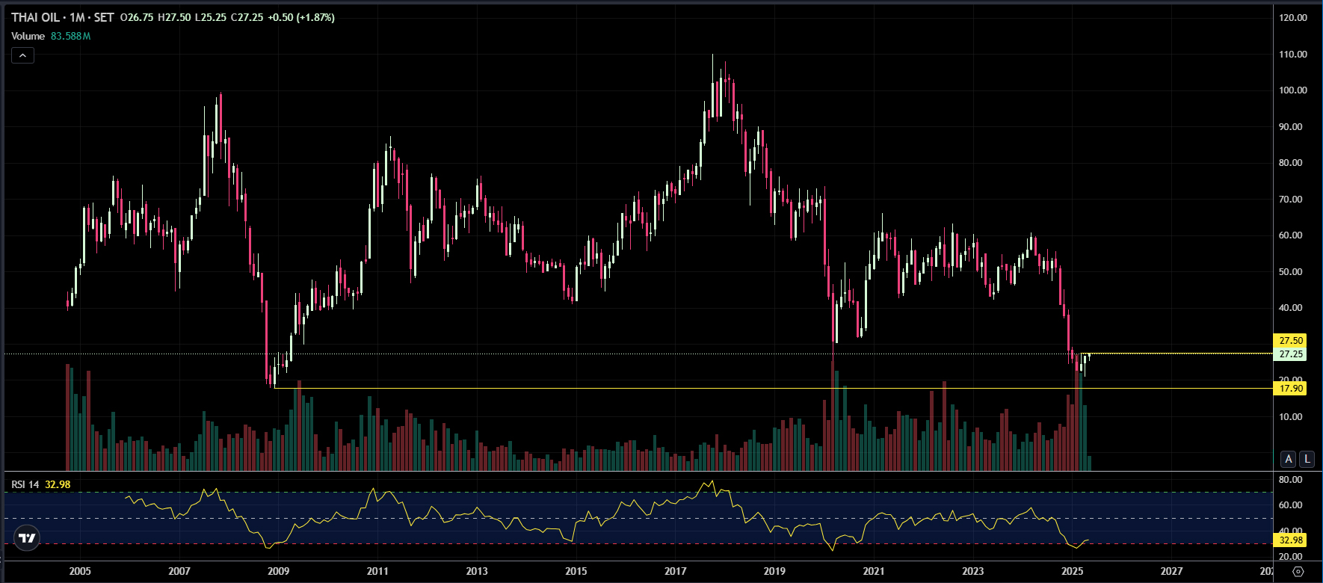Click 120.00 on the price axis
This screenshot has height=583, width=1323.
(x=1293, y=17)
